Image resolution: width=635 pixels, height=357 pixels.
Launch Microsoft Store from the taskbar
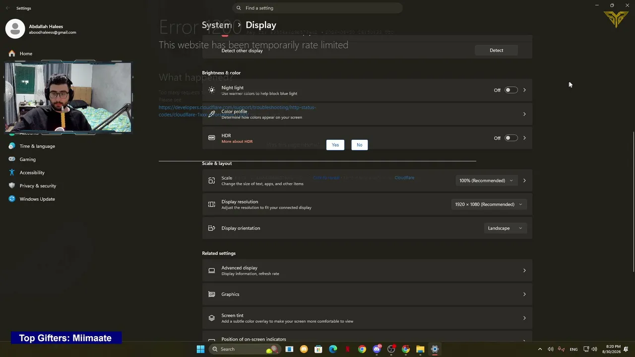318,349
